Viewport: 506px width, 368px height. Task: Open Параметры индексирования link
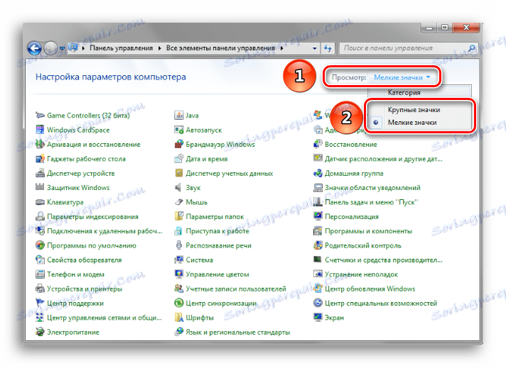click(x=92, y=217)
